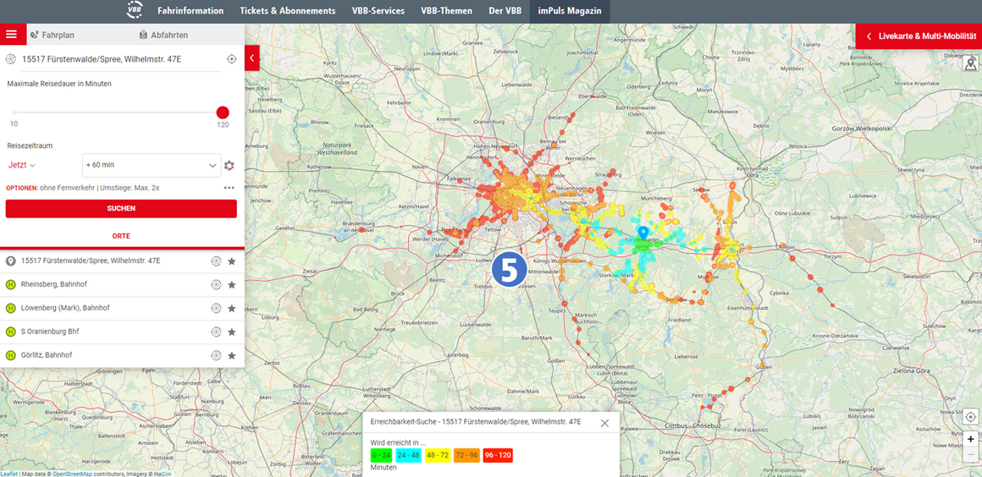The image size is (982, 477).
Task: Center map on my location
Action: point(970,416)
